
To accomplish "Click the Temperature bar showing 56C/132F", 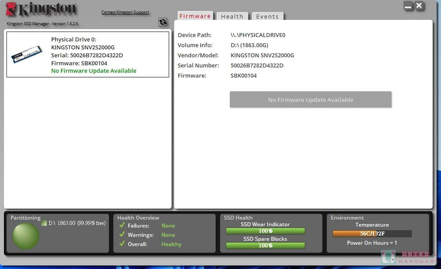I will (372, 234).
